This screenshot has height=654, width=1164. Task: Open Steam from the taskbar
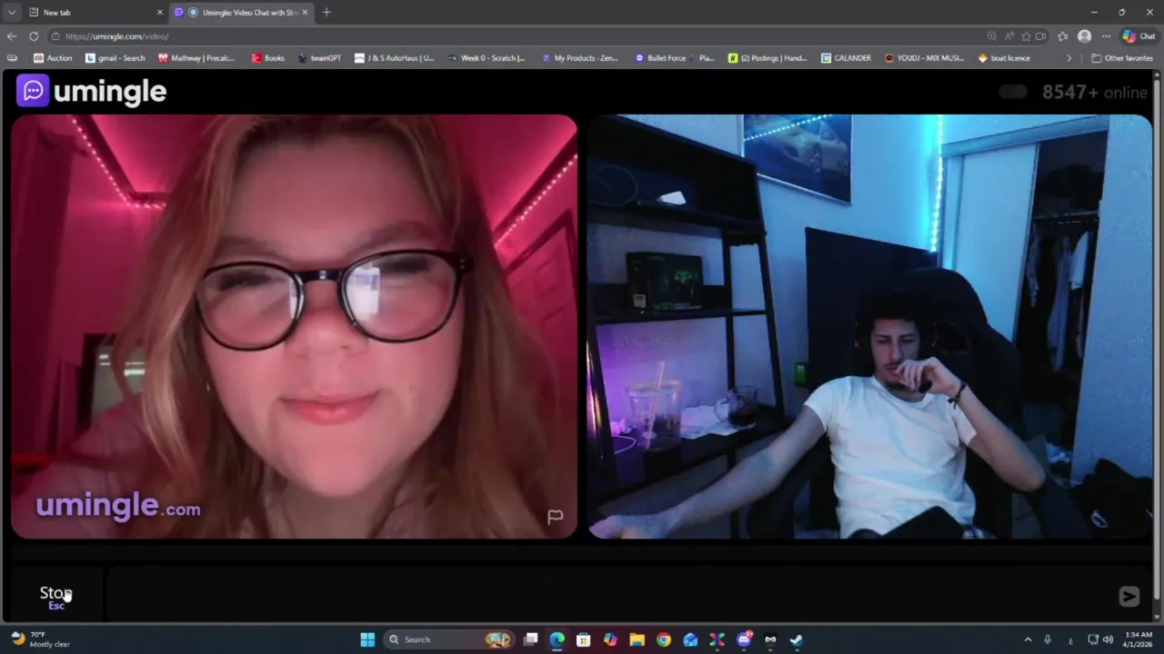click(797, 639)
